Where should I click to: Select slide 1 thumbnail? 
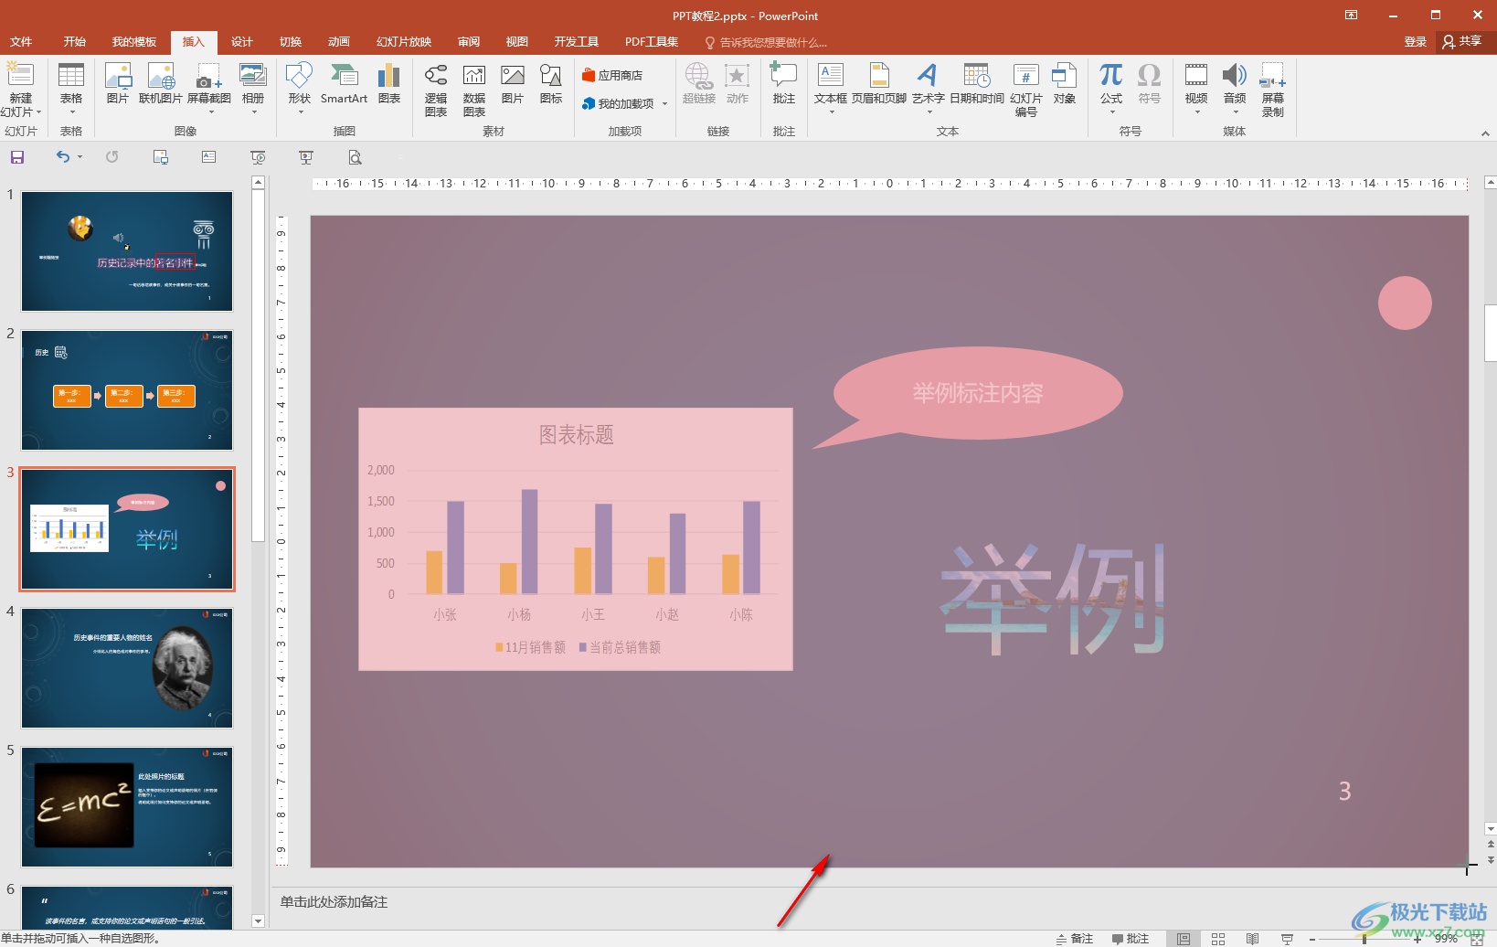tap(127, 251)
